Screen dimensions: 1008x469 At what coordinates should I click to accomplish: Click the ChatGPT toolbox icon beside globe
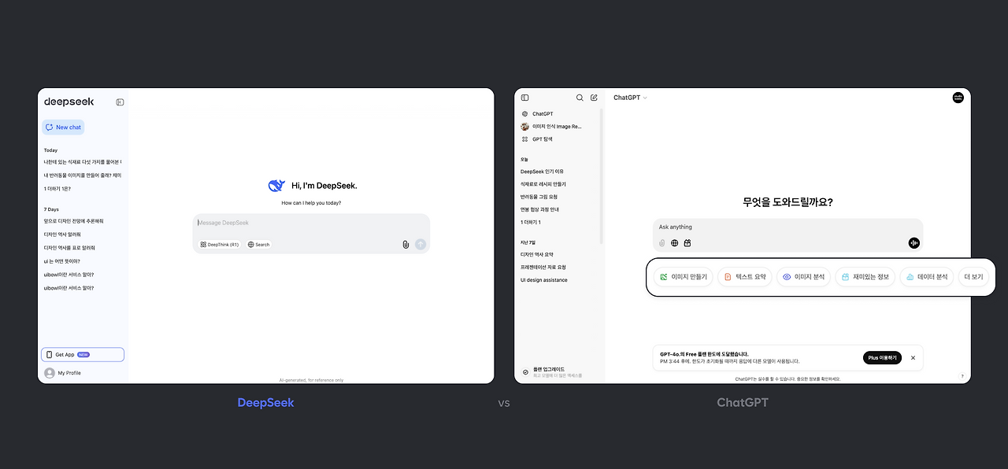pyautogui.click(x=687, y=243)
